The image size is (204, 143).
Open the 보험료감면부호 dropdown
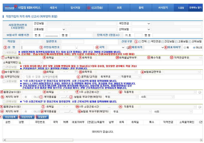[182, 72]
